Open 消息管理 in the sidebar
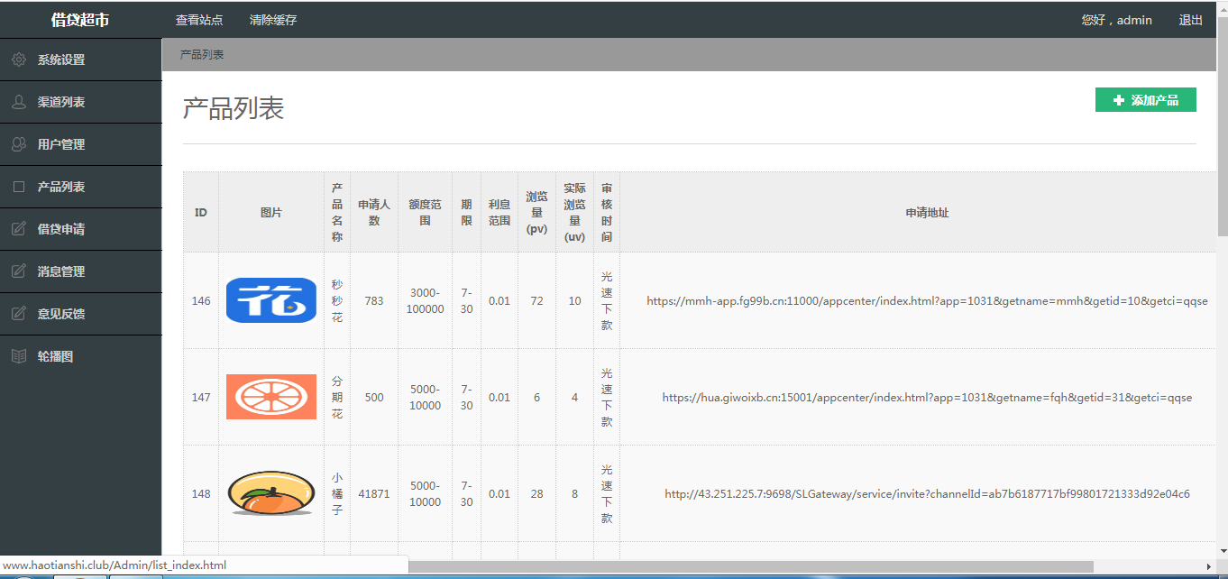 tap(81, 271)
